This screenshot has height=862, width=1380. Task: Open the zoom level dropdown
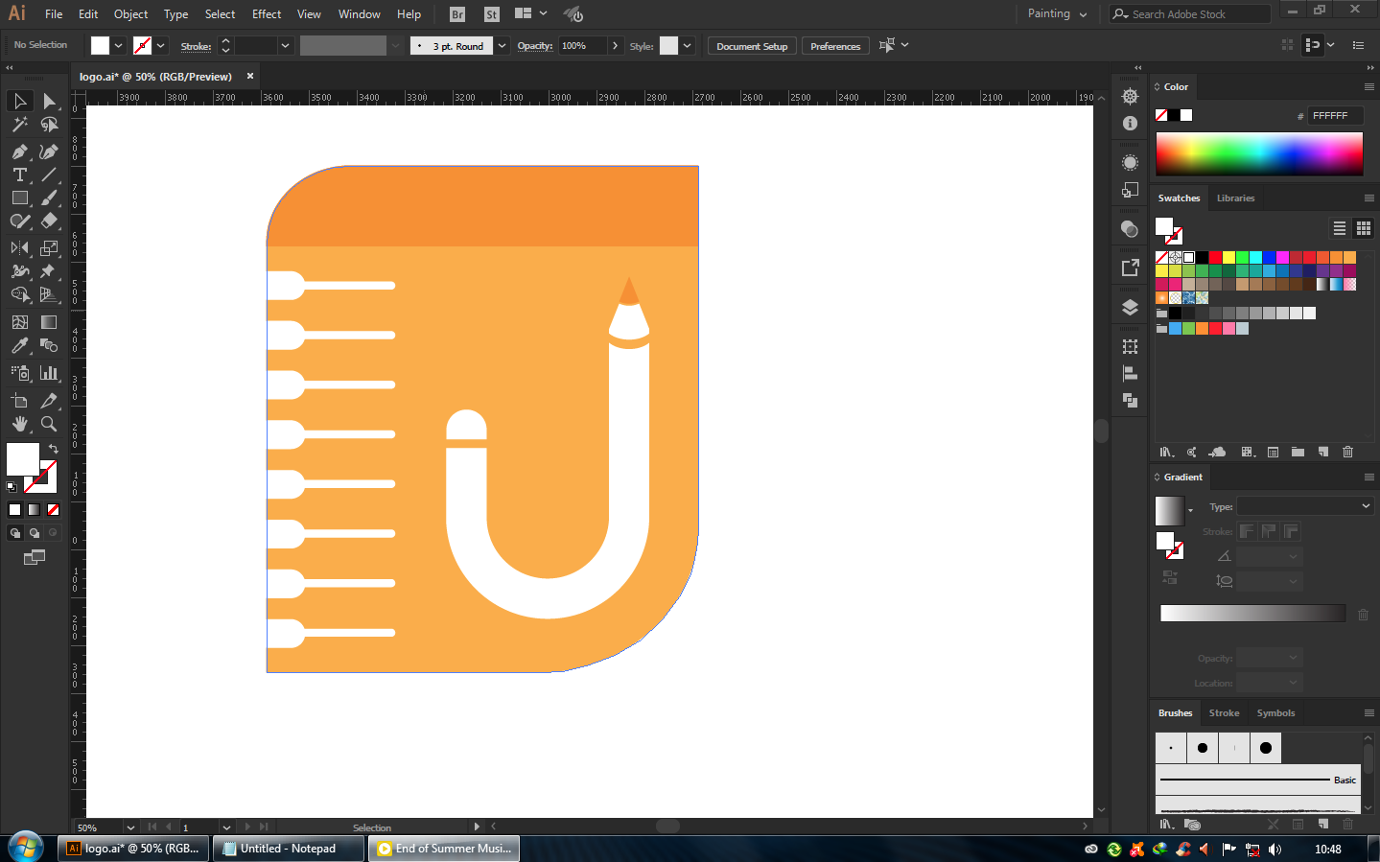coord(130,827)
